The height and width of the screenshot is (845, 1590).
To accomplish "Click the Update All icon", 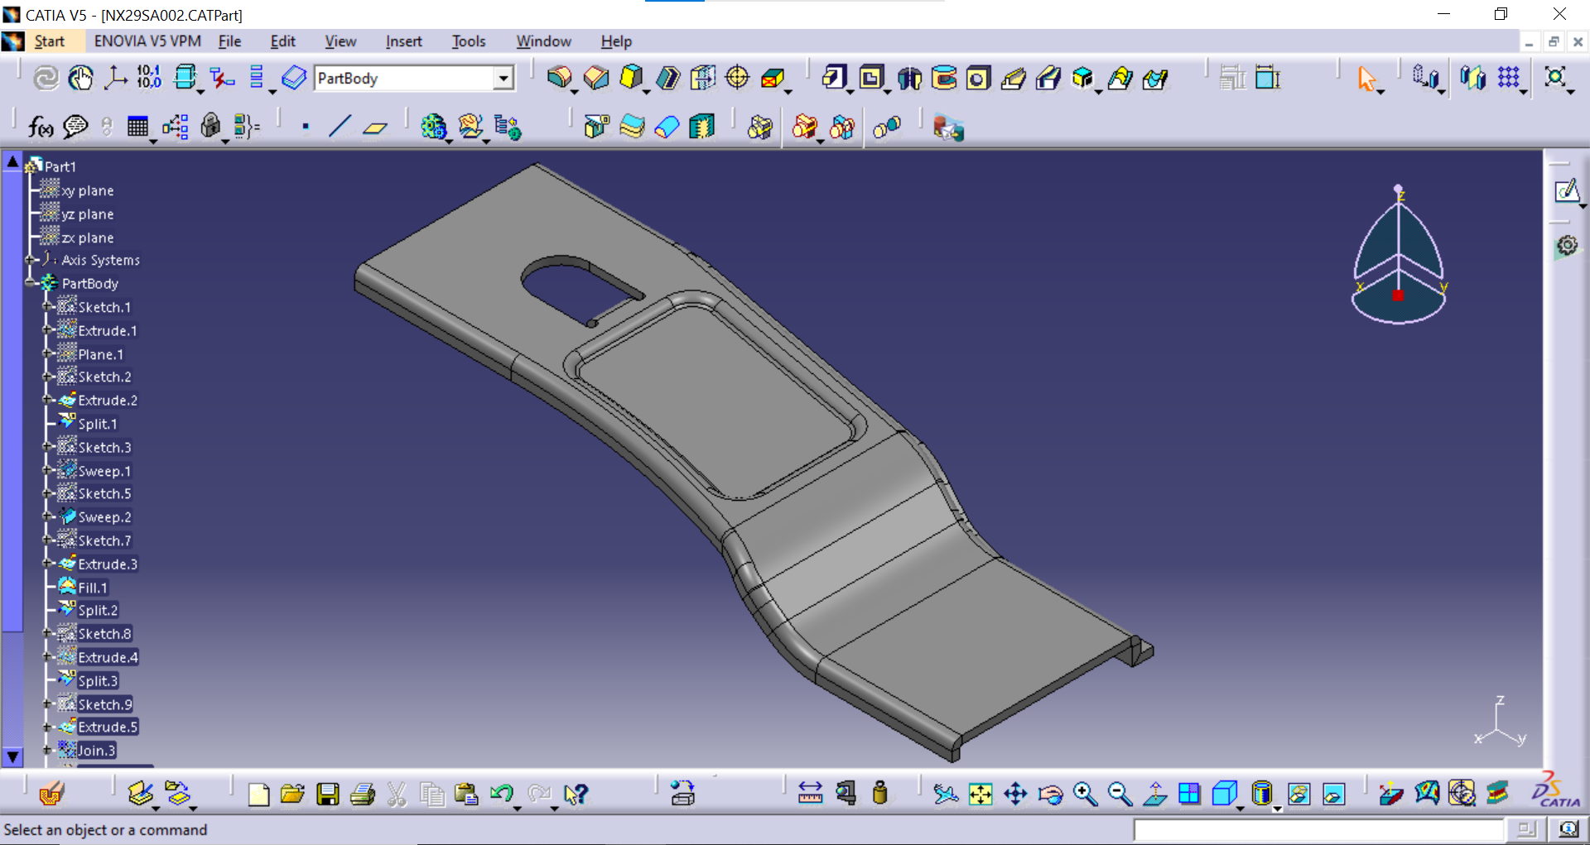I will [x=45, y=78].
